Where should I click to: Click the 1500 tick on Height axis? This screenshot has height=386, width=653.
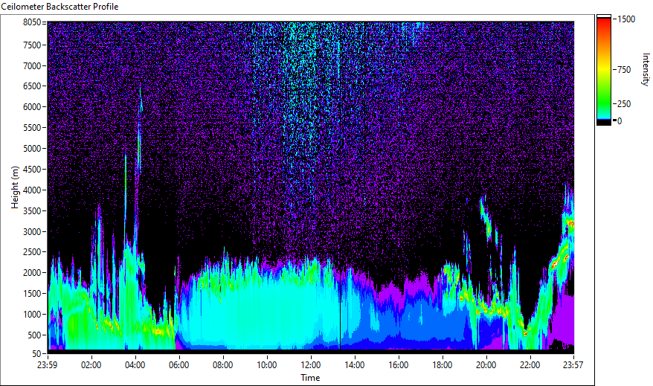32,294
